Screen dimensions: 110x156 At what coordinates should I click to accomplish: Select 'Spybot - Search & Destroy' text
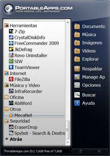point(40,133)
